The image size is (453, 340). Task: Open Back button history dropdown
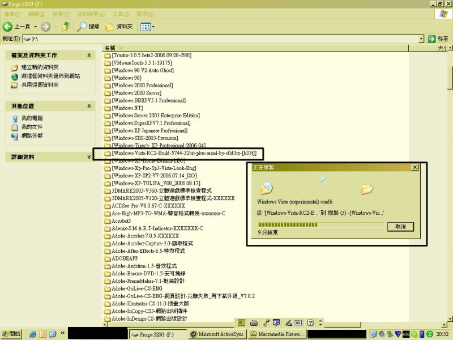pos(36,27)
